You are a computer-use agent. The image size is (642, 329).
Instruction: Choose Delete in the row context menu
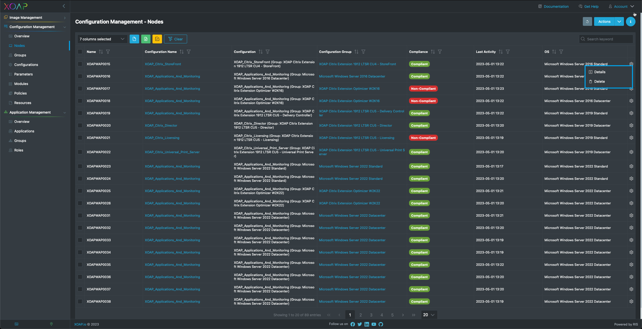609,81
